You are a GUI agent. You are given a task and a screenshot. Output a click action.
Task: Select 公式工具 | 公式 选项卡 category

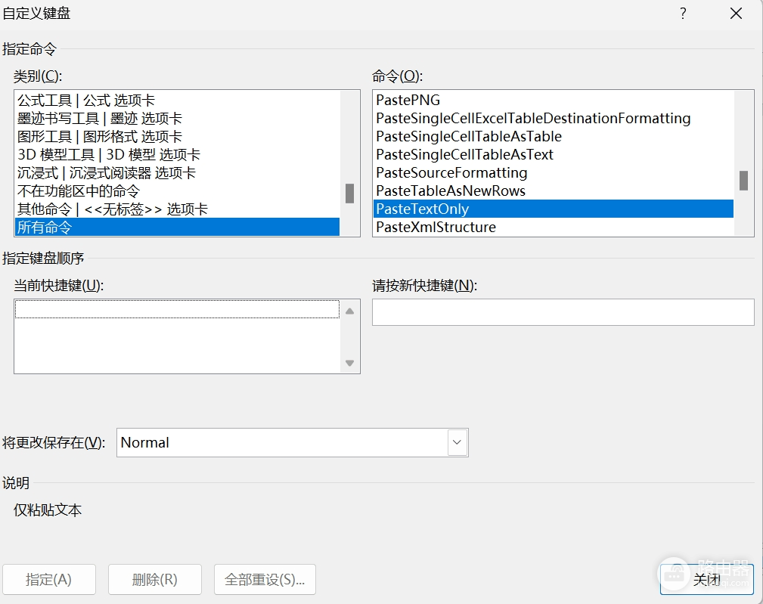click(177, 101)
